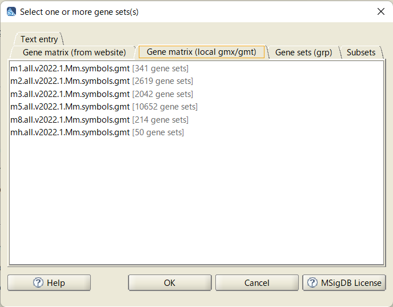The height and width of the screenshot is (307, 393).
Task: Select m1.all.v2022.1.Mm.symbols.gmt gene set file
Action: pyautogui.click(x=99, y=68)
